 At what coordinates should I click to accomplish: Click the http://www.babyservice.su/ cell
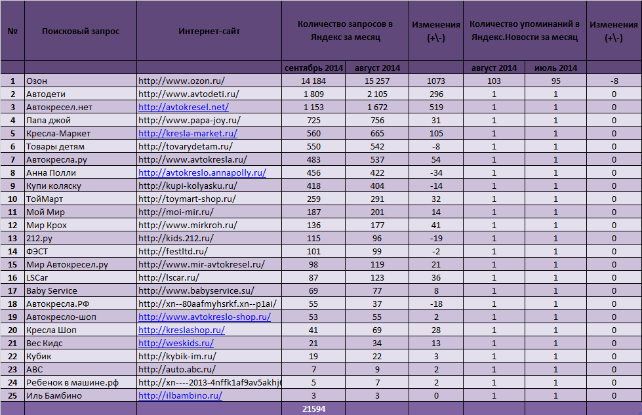[209, 290]
